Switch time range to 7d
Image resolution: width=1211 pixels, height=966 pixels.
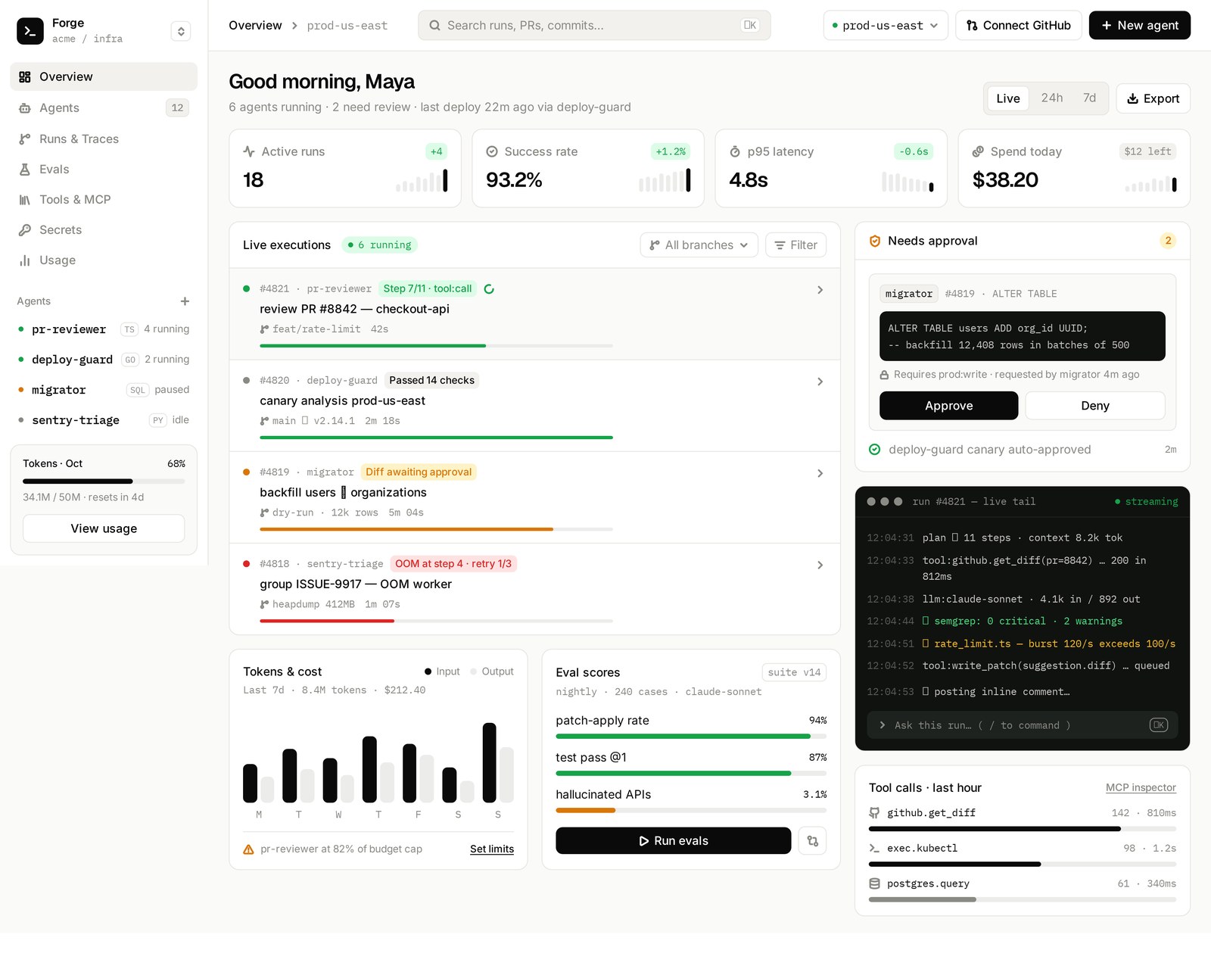[x=1089, y=98]
